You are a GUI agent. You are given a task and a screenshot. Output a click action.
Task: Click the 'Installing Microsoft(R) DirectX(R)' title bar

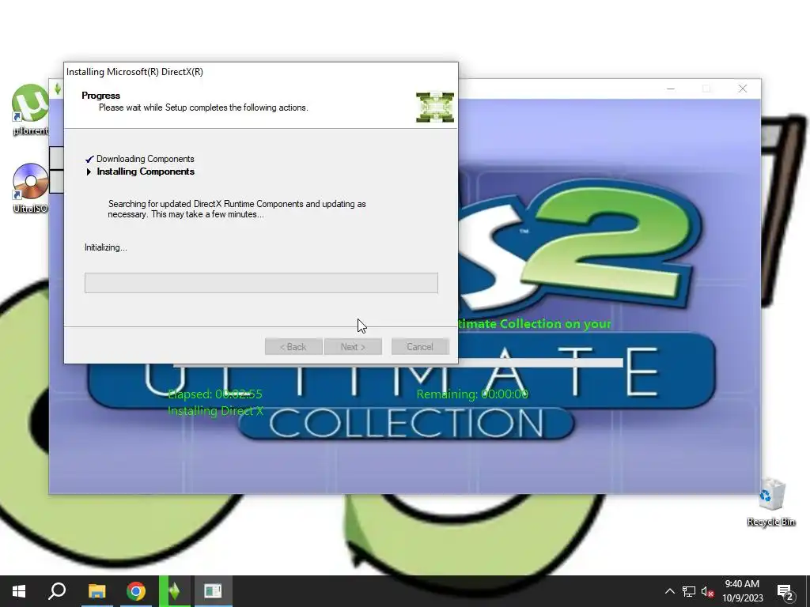tap(261, 72)
